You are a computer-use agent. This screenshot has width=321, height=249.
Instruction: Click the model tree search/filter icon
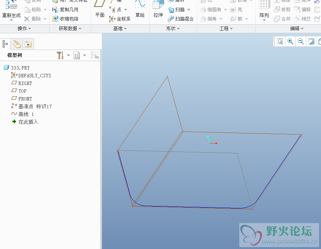click(x=95, y=55)
